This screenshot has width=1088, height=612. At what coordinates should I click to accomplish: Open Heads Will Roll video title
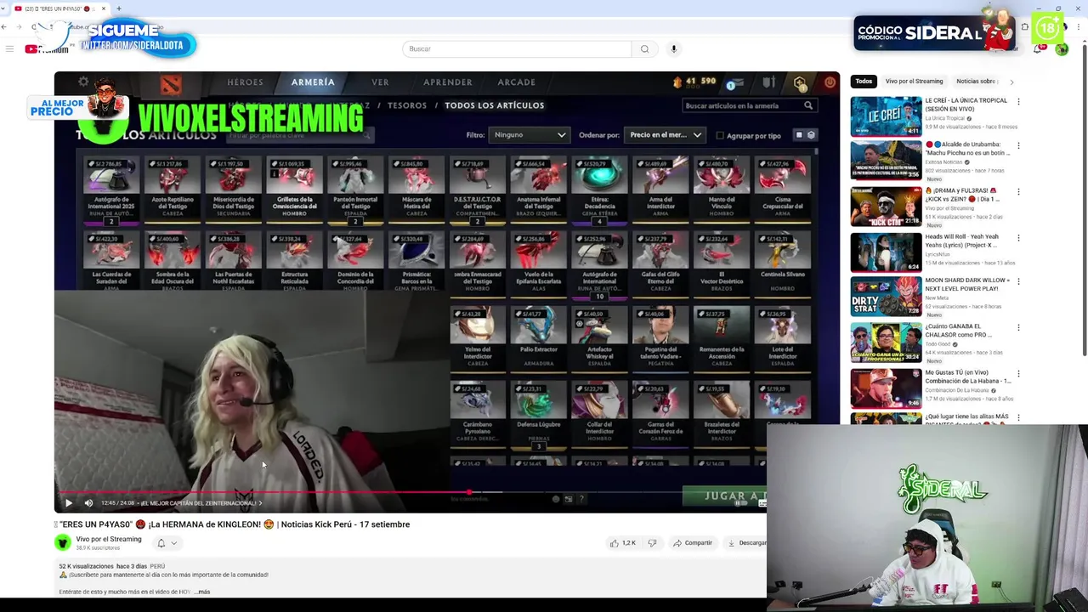coord(961,241)
